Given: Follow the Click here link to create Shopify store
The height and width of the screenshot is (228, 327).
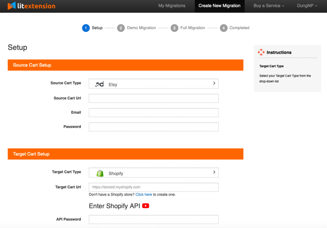Looking at the screenshot, I should pos(144,194).
